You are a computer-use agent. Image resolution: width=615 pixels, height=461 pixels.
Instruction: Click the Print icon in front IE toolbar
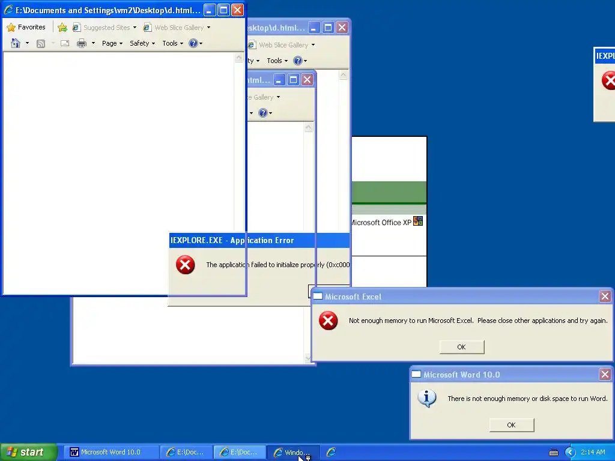(x=82, y=43)
